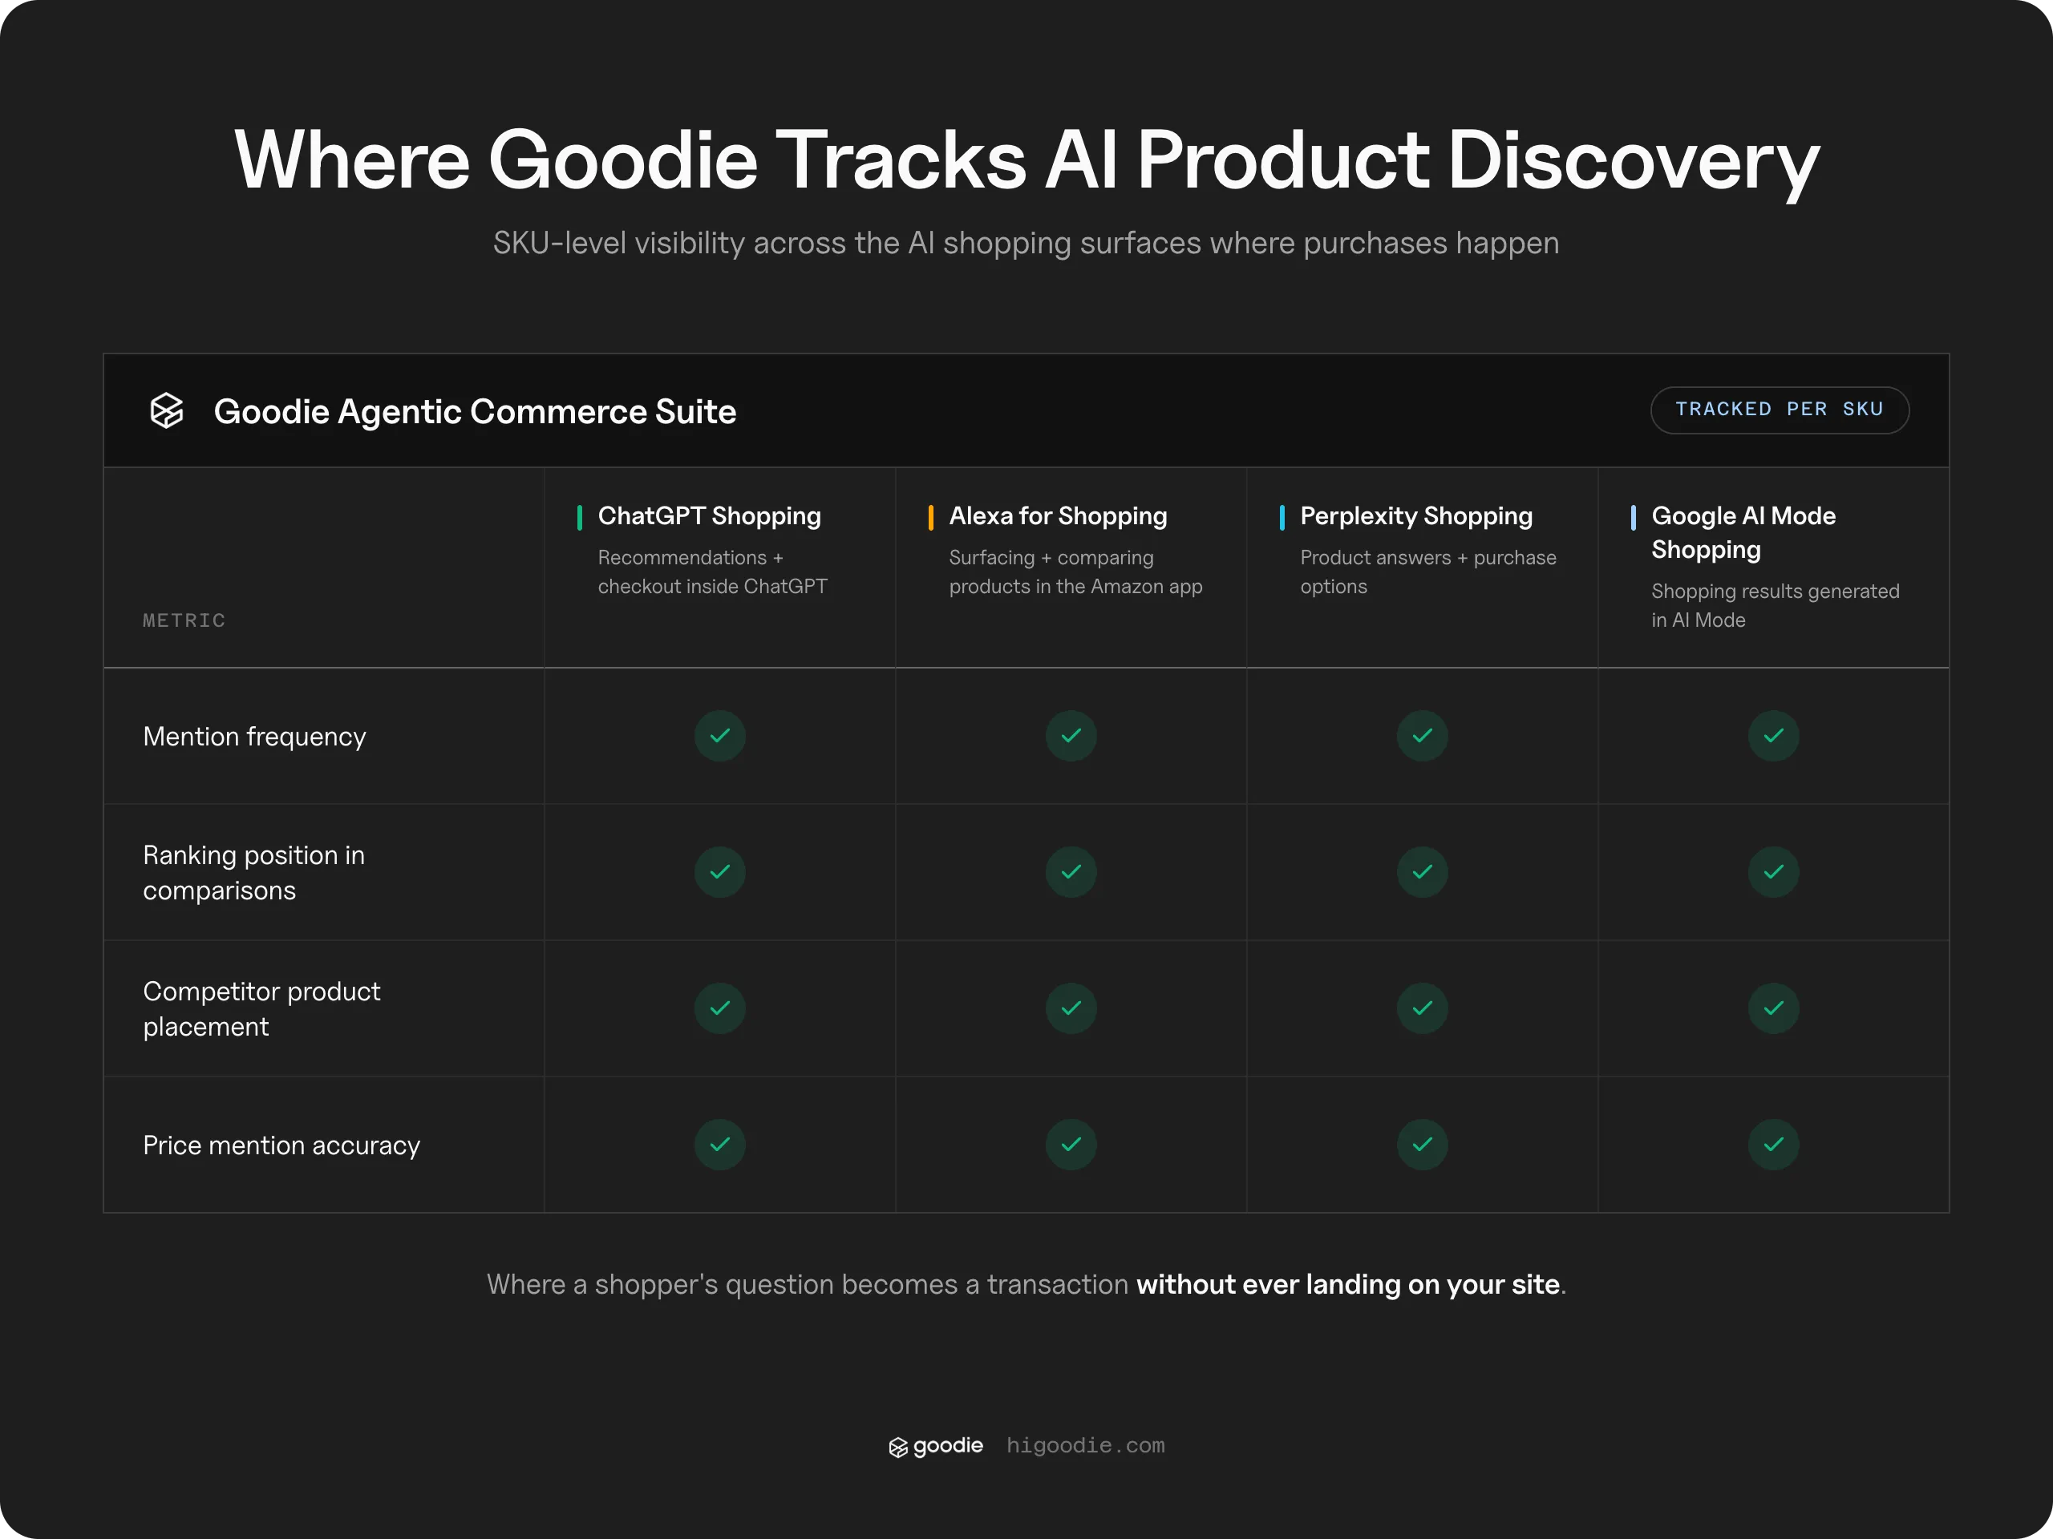
Task: Click 'Shopping results generated in AI Mode' text
Action: (x=1776, y=606)
